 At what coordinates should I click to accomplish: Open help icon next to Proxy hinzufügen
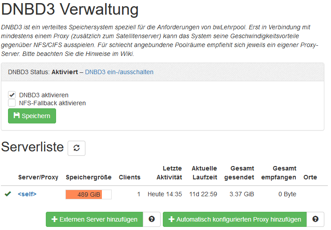tap(315, 219)
